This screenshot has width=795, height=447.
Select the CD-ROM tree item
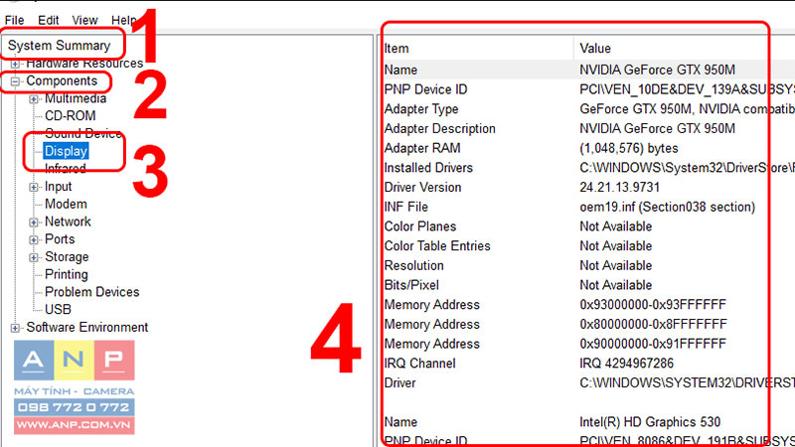click(x=70, y=116)
